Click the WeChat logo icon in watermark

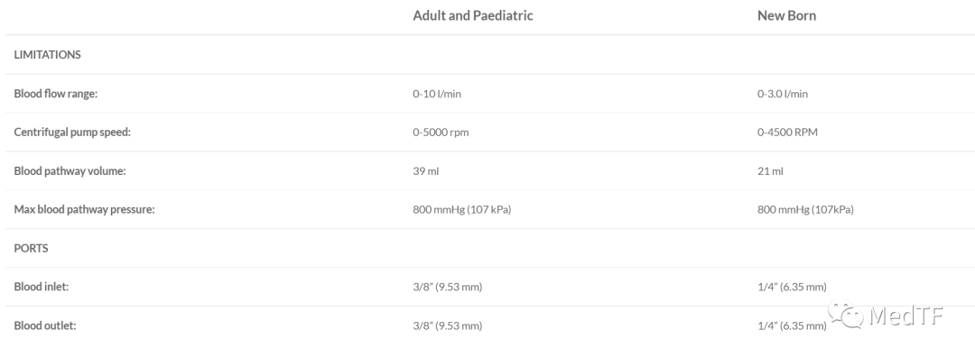point(846,315)
